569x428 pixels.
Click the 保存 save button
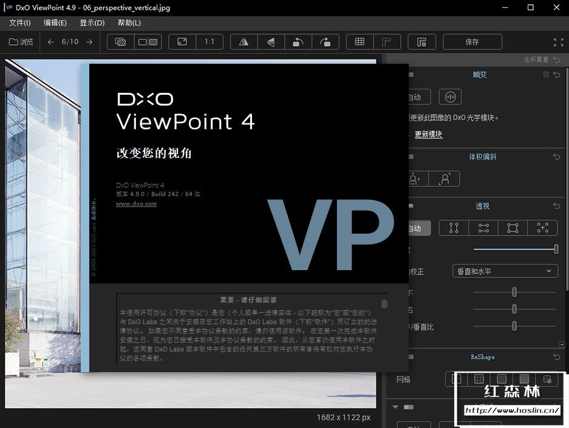(472, 42)
